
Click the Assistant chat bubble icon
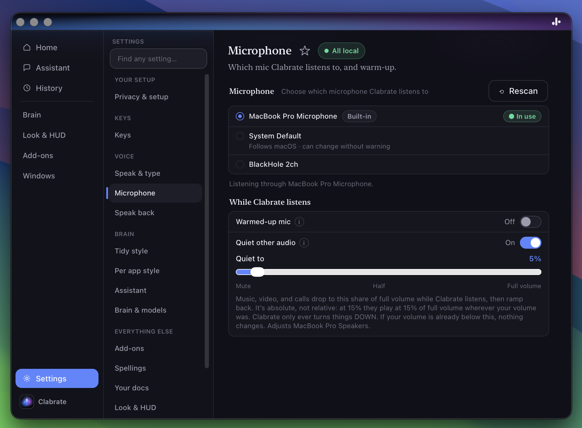coord(27,68)
